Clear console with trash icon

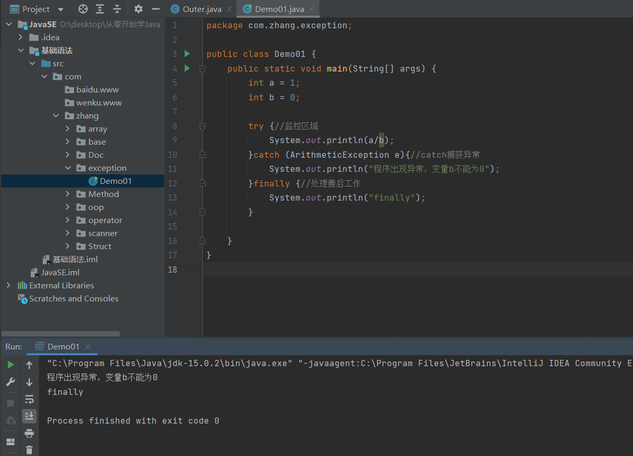(29, 450)
